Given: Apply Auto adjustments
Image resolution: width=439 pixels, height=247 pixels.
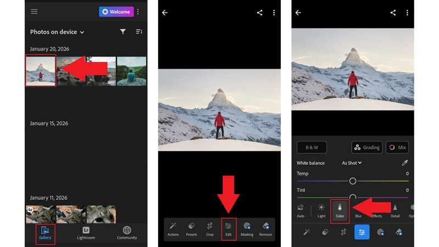Looking at the screenshot, I should (x=300, y=211).
